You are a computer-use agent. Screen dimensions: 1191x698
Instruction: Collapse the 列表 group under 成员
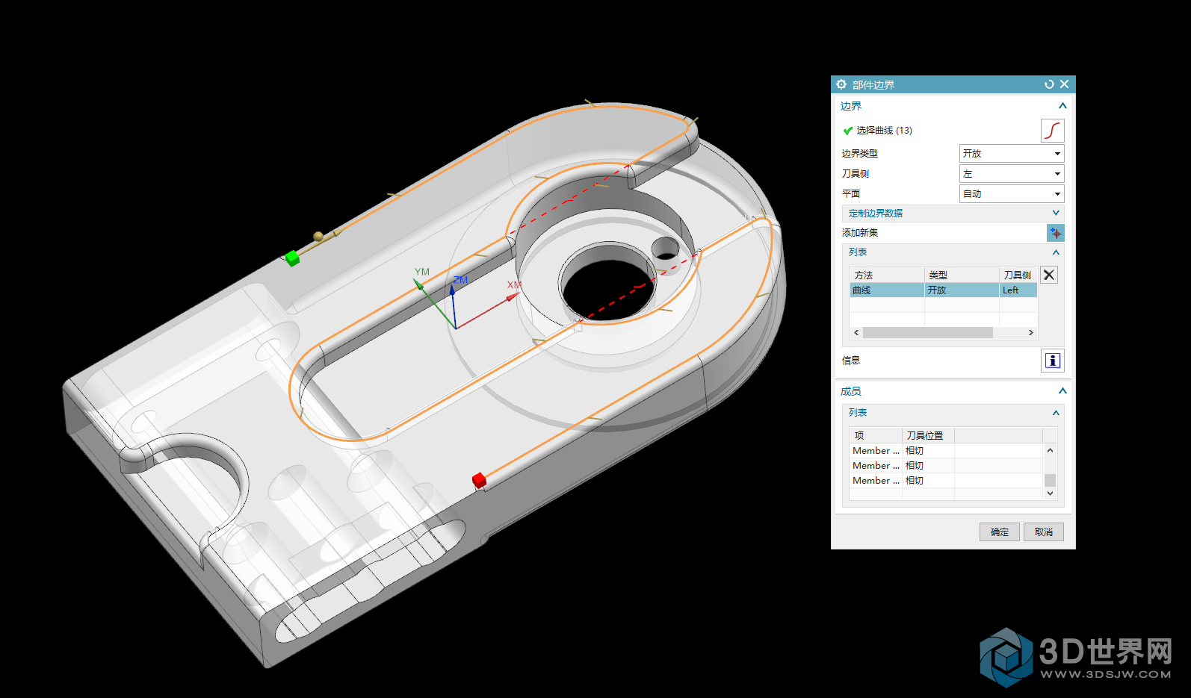click(x=1056, y=413)
